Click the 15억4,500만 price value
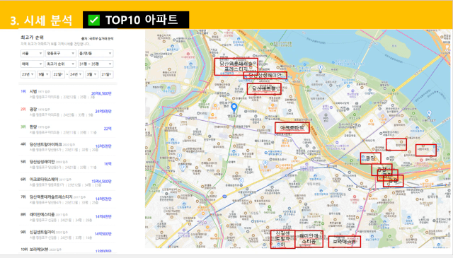 [101, 181]
